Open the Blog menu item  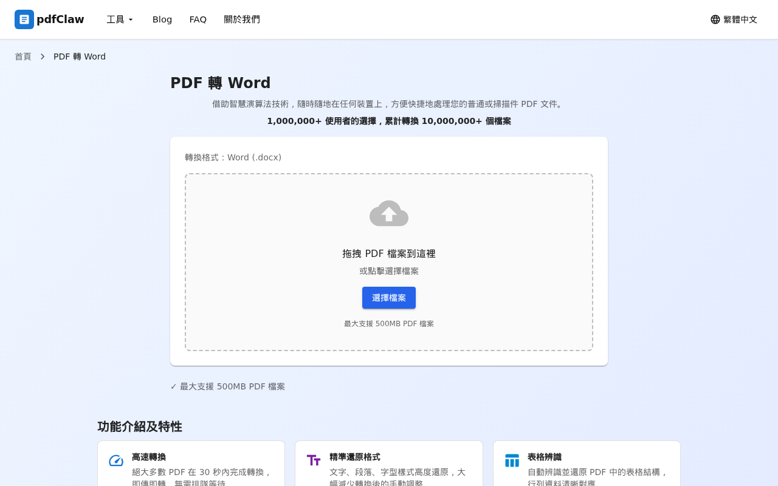coord(162,19)
